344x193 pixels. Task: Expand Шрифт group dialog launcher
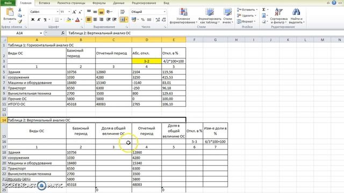coord(82,27)
